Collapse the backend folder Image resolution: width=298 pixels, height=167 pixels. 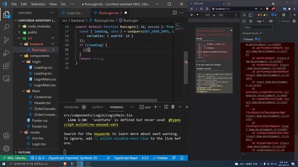(x=21, y=44)
